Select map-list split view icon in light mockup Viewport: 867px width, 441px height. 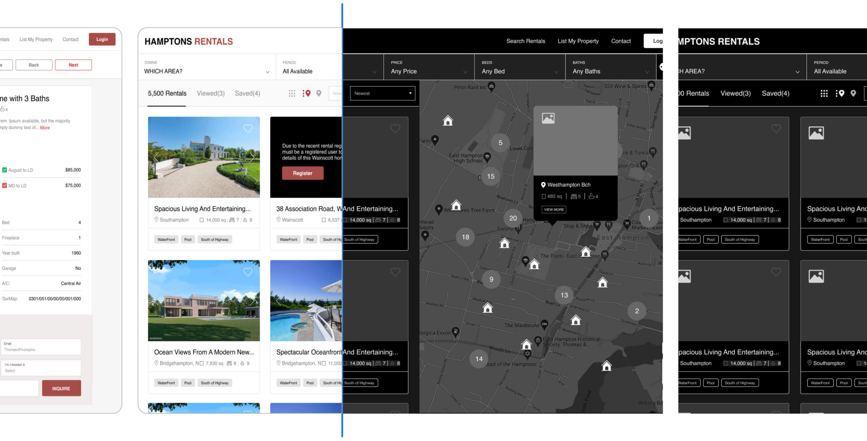coord(306,93)
